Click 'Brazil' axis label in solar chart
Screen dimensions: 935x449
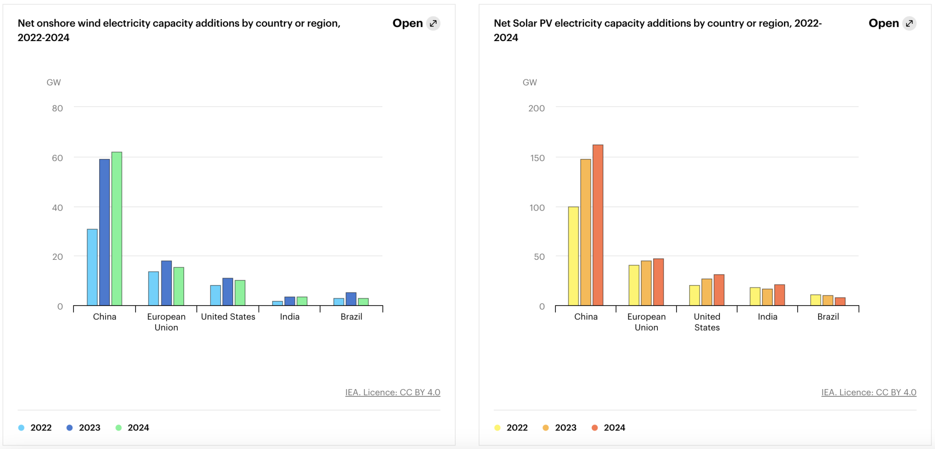828,317
